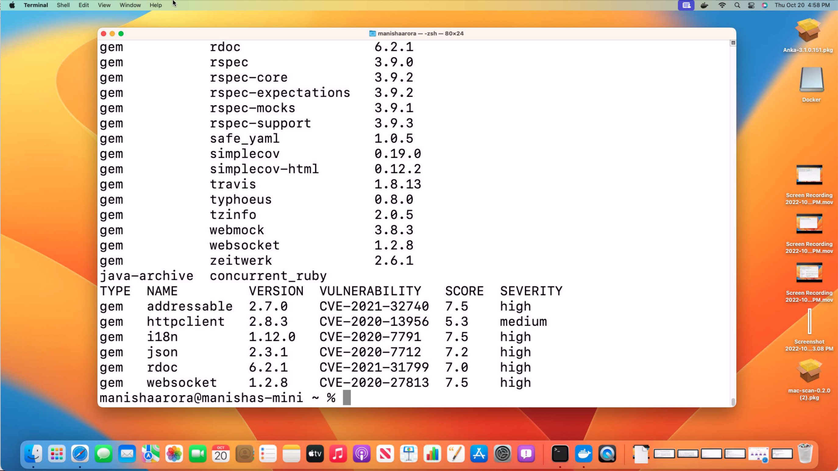Open Numbers from the Dock

[x=432, y=454]
